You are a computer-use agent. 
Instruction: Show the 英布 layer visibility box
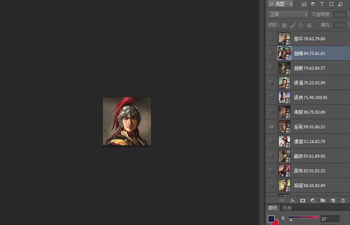[271, 170]
